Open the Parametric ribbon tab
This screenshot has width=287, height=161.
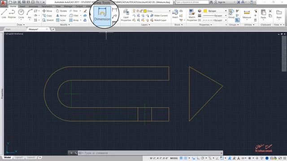47,6
